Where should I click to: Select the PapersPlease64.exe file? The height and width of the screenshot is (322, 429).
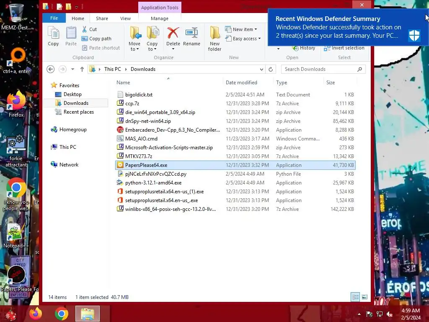click(235, 165)
